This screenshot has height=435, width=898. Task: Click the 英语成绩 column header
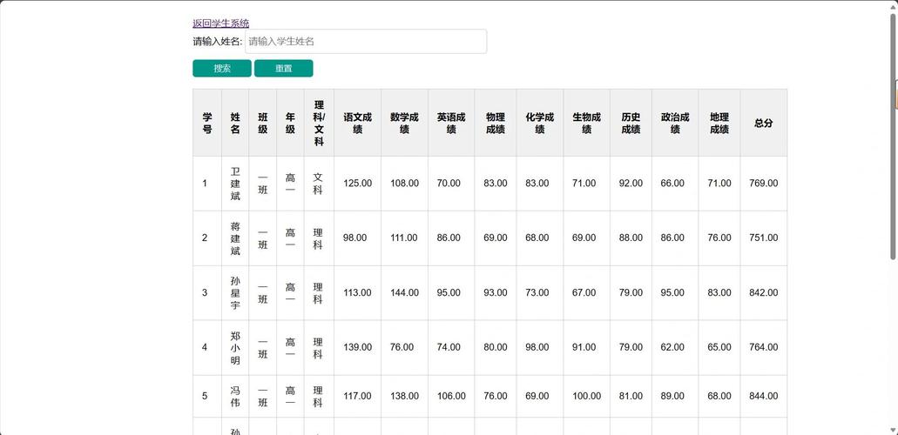coord(451,123)
